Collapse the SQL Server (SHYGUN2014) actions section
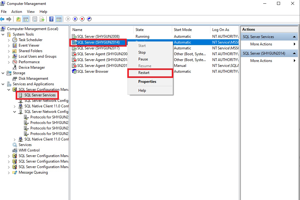Viewport: 300px width, 200px height. tap(294, 53)
